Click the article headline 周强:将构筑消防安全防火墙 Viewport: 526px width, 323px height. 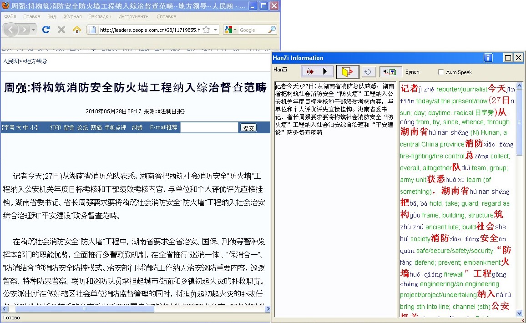point(135,87)
